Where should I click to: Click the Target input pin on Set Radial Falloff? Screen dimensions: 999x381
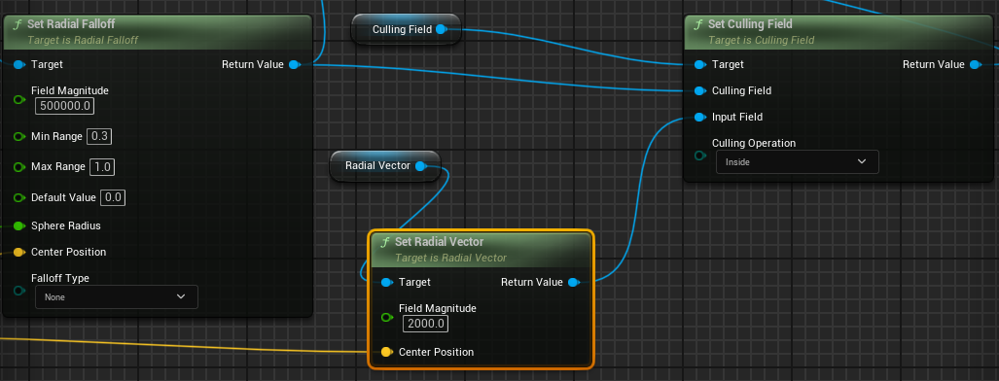pyautogui.click(x=19, y=64)
